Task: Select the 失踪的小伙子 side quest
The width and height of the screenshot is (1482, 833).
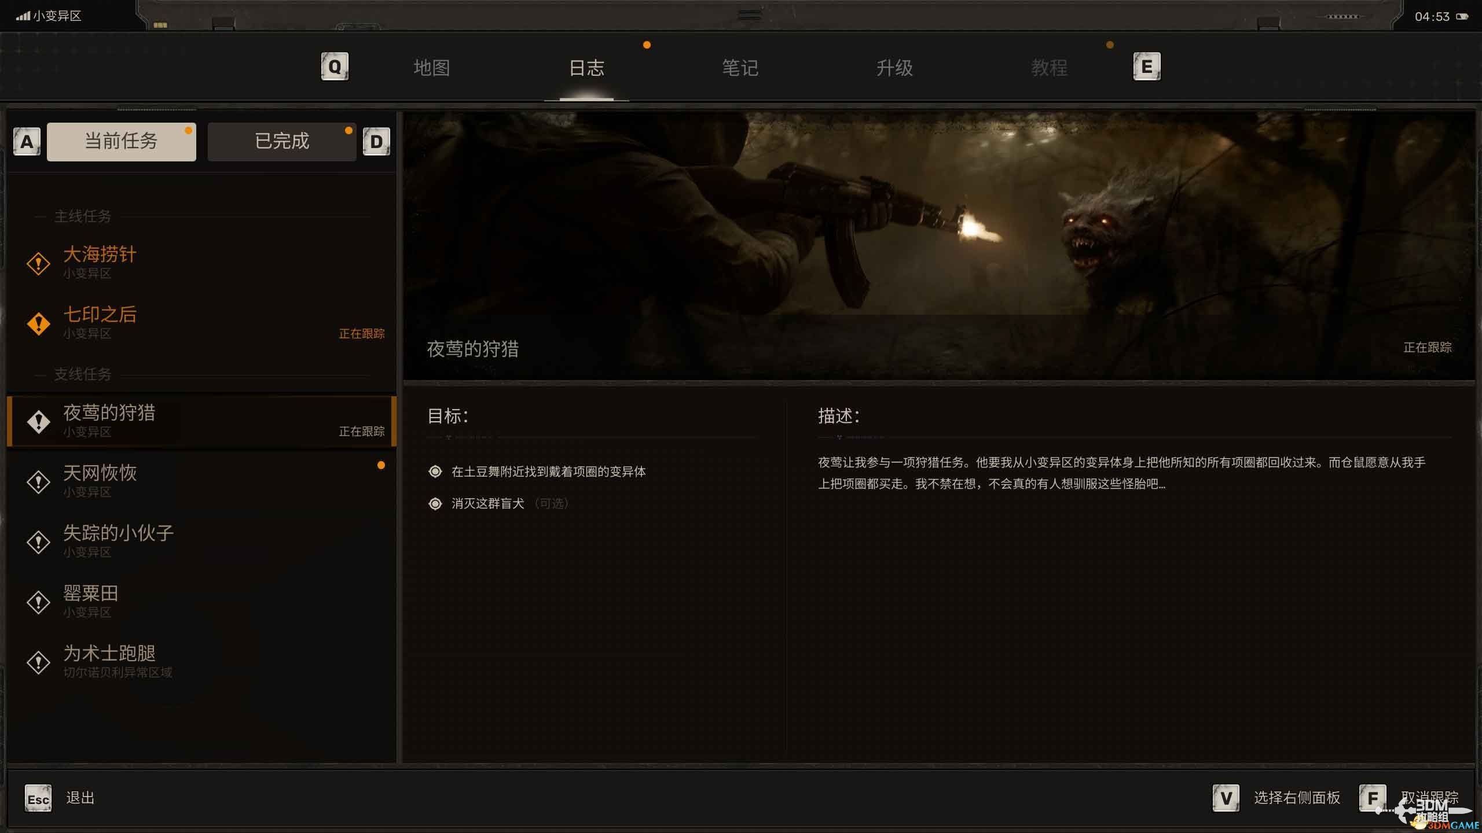Action: coord(118,534)
